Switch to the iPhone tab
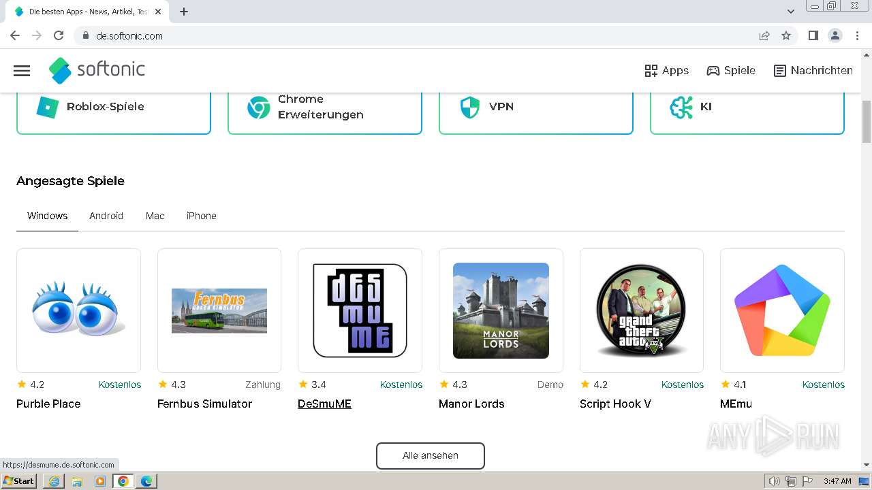 [x=202, y=216]
